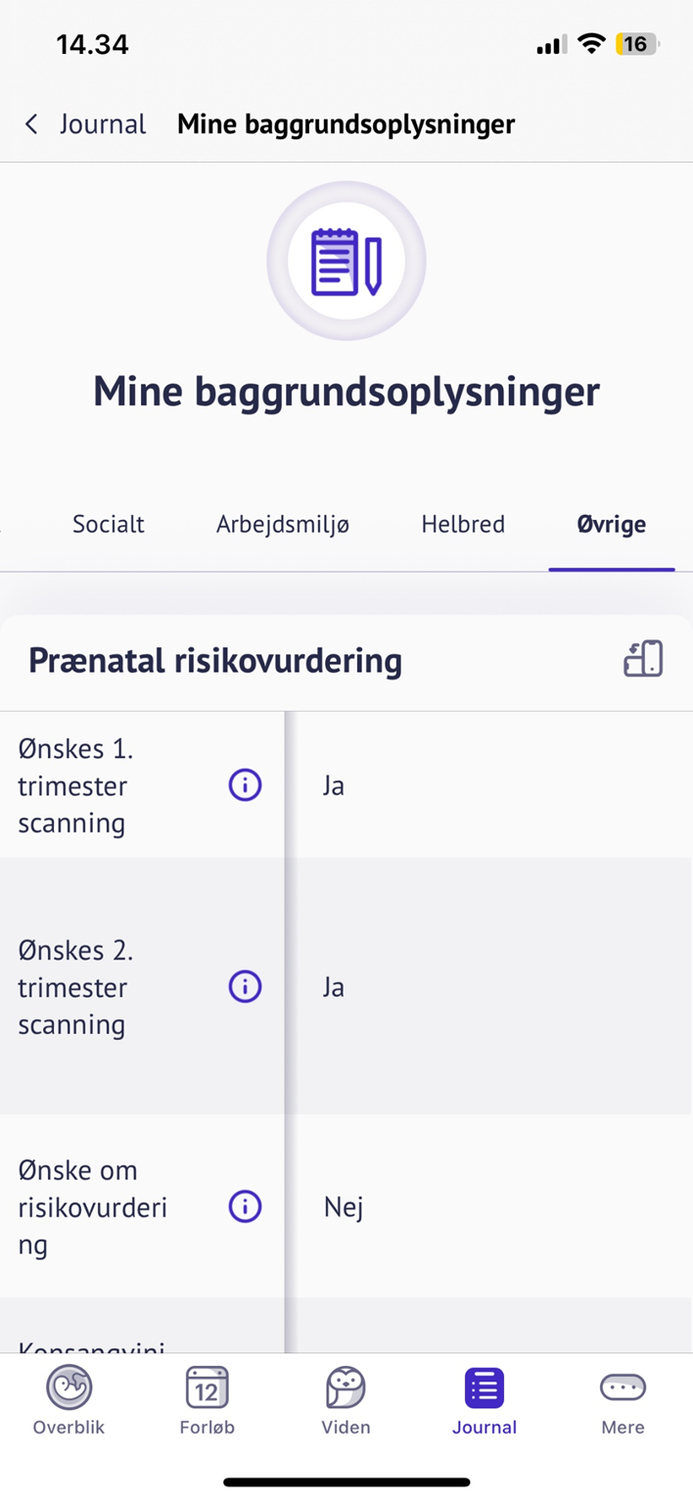Open the Forløb calendar view
Viewport: 693px width, 1501px height.
(x=207, y=1400)
